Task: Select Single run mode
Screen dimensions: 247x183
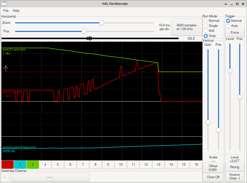Action: point(211,26)
